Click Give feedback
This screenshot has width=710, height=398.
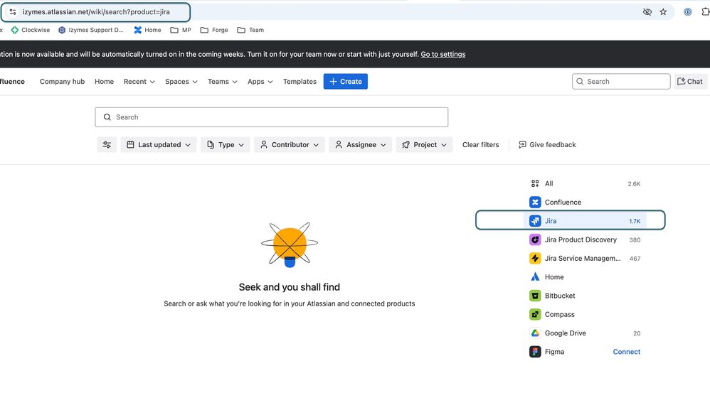click(x=547, y=145)
